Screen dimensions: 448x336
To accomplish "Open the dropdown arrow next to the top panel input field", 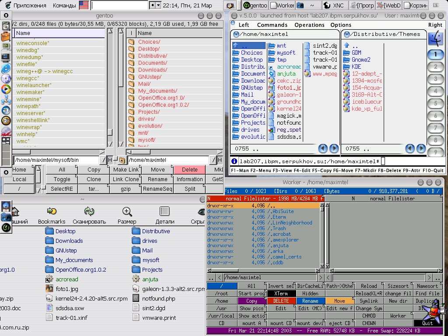I will pyautogui.click(x=158, y=5).
